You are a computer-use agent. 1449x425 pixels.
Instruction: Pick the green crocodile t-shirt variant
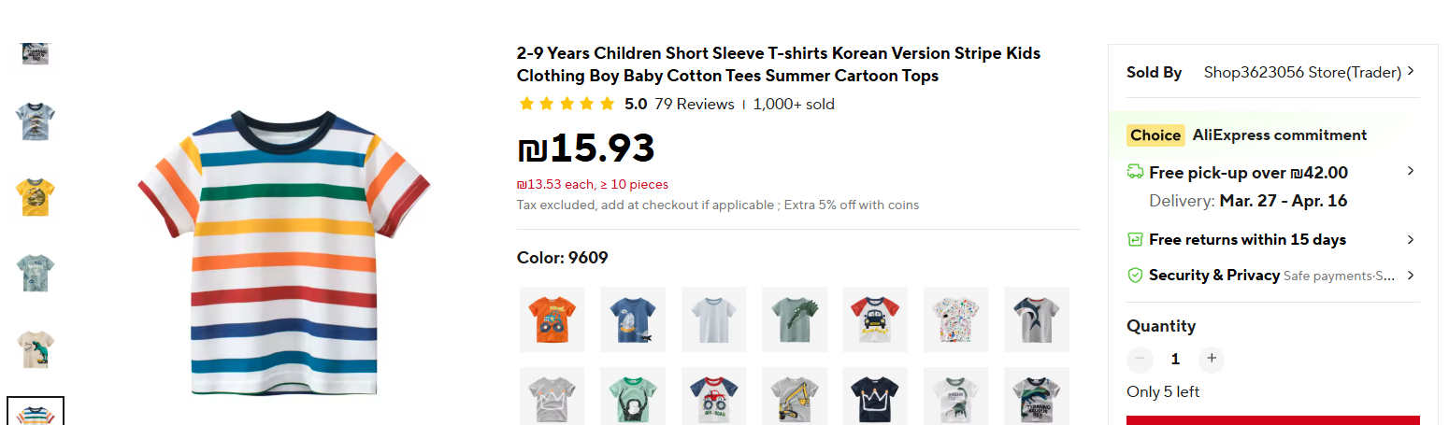tap(795, 319)
